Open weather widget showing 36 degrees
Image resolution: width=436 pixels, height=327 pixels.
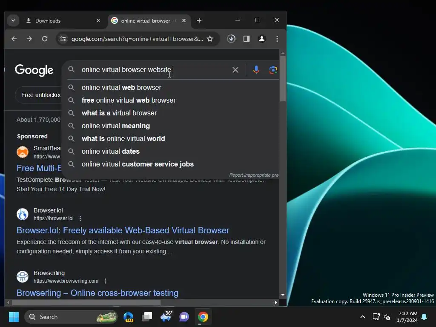pyautogui.click(x=166, y=317)
